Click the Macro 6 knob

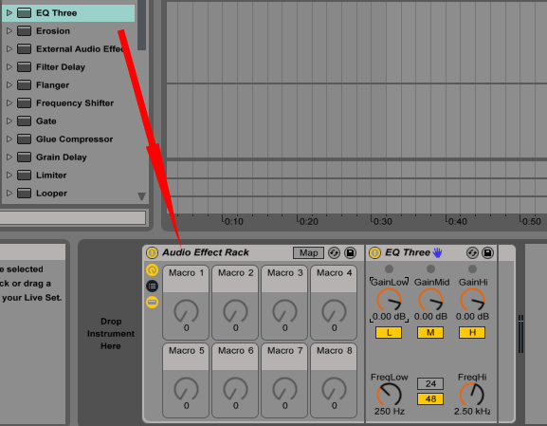(x=235, y=389)
